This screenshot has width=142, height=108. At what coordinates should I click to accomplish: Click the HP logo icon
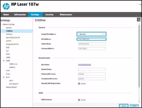6,6
